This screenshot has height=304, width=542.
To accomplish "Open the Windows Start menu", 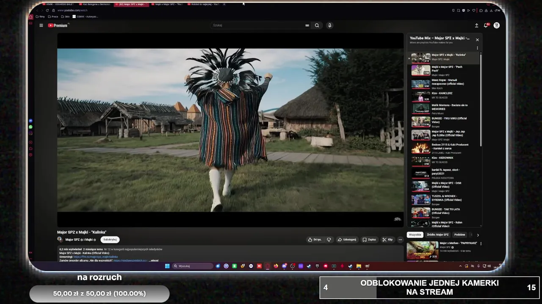I will [167, 266].
